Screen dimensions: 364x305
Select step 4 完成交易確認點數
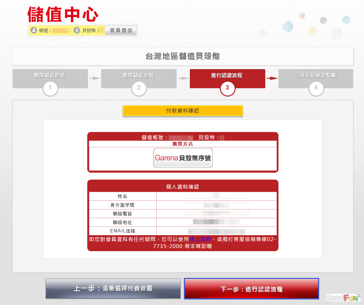[316, 79]
